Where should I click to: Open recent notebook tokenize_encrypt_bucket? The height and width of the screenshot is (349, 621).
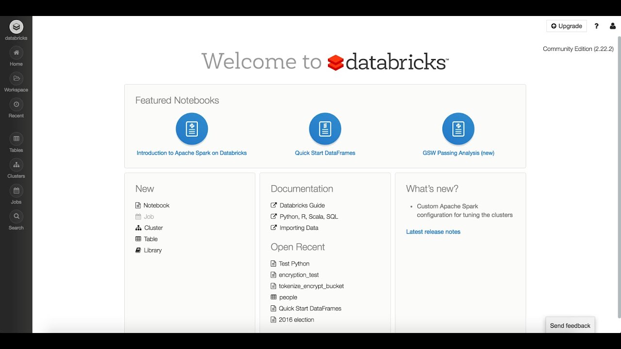point(307,286)
